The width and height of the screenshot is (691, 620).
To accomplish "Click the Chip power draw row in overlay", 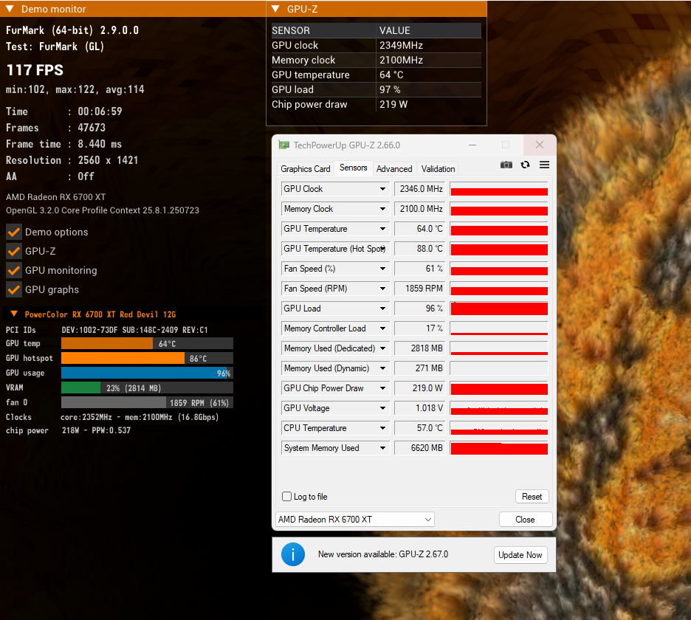I will [x=377, y=104].
